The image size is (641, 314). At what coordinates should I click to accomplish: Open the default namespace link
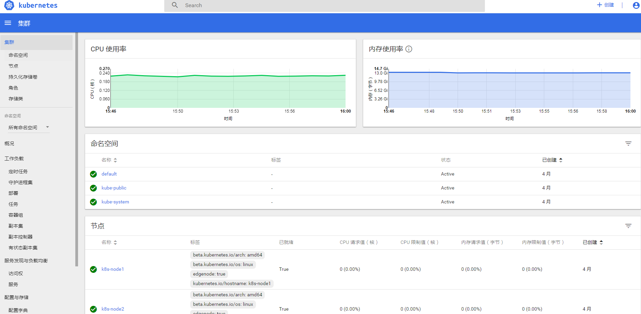point(109,174)
